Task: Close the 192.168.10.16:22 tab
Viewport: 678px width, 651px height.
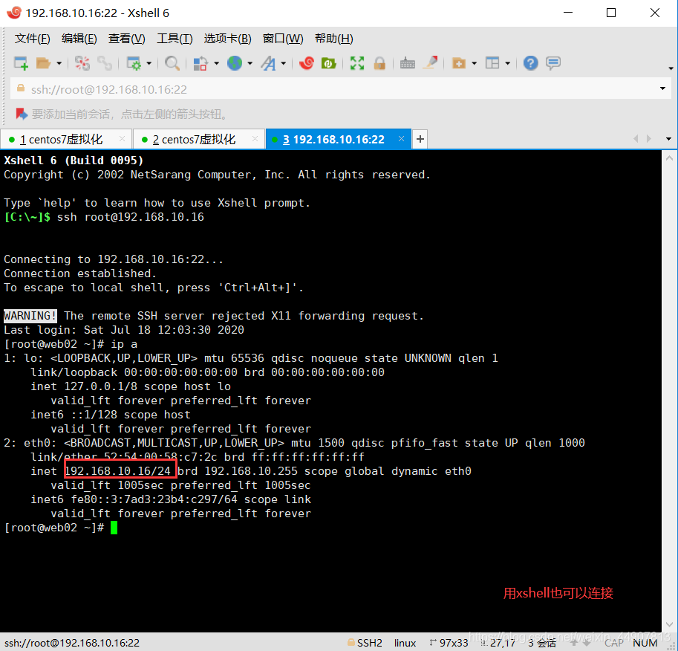Action: click(401, 139)
